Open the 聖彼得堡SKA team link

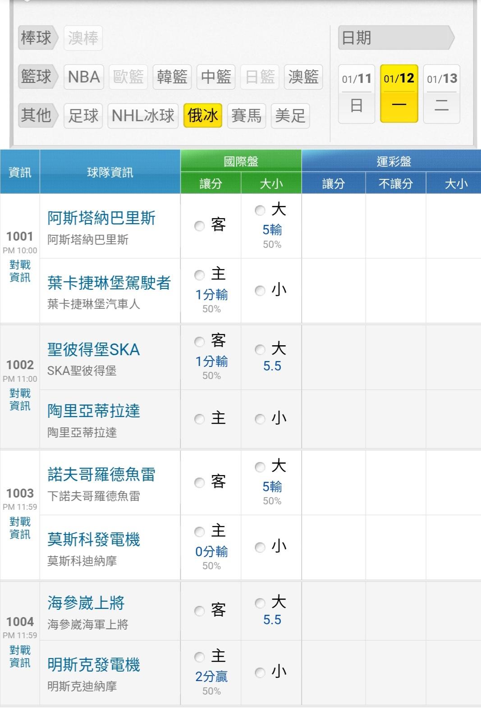point(93,350)
